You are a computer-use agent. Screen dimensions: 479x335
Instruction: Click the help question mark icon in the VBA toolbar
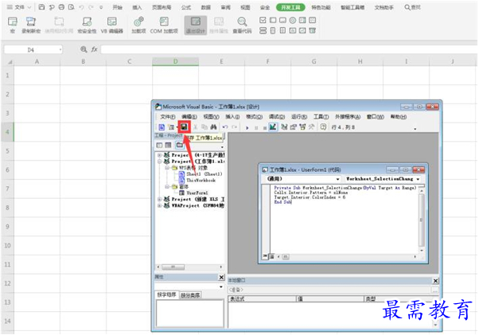coord(323,127)
